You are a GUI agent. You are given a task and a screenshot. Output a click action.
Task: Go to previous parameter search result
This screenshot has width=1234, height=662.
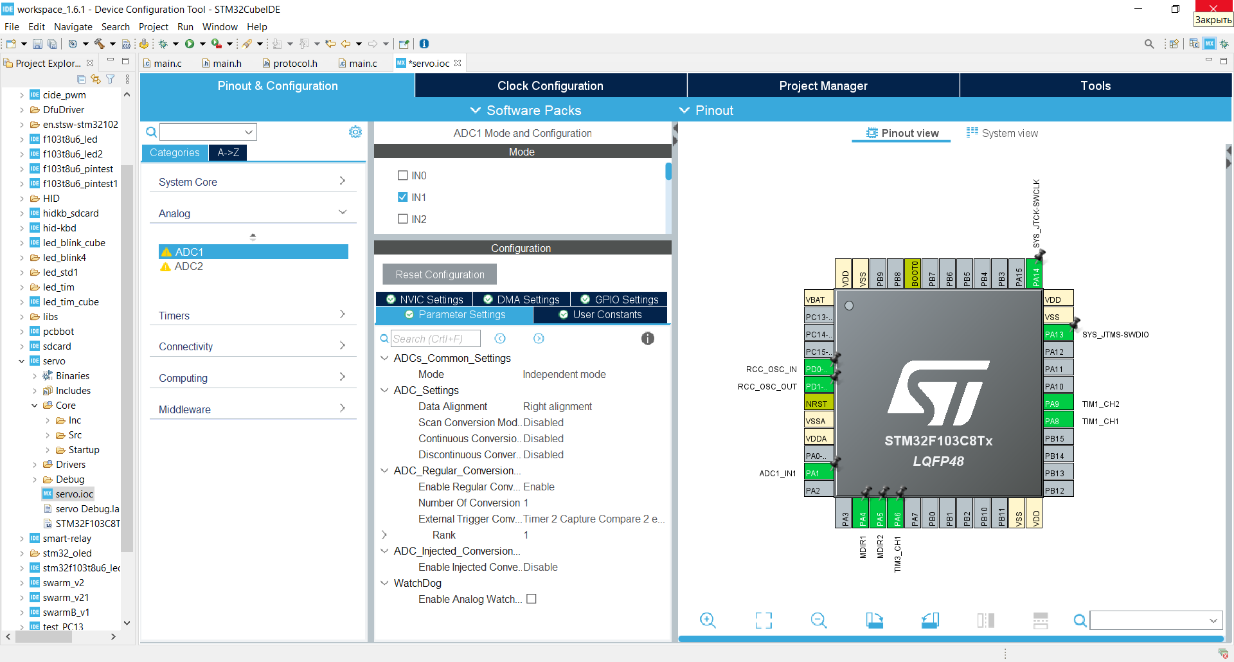point(500,339)
